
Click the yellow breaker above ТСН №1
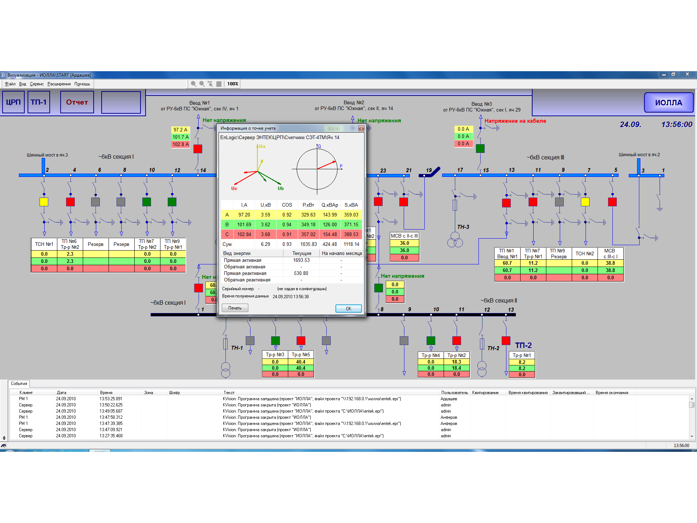pyautogui.click(x=44, y=202)
